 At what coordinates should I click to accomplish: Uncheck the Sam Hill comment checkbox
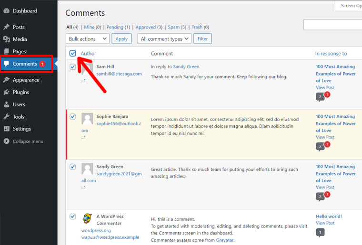[x=73, y=67]
